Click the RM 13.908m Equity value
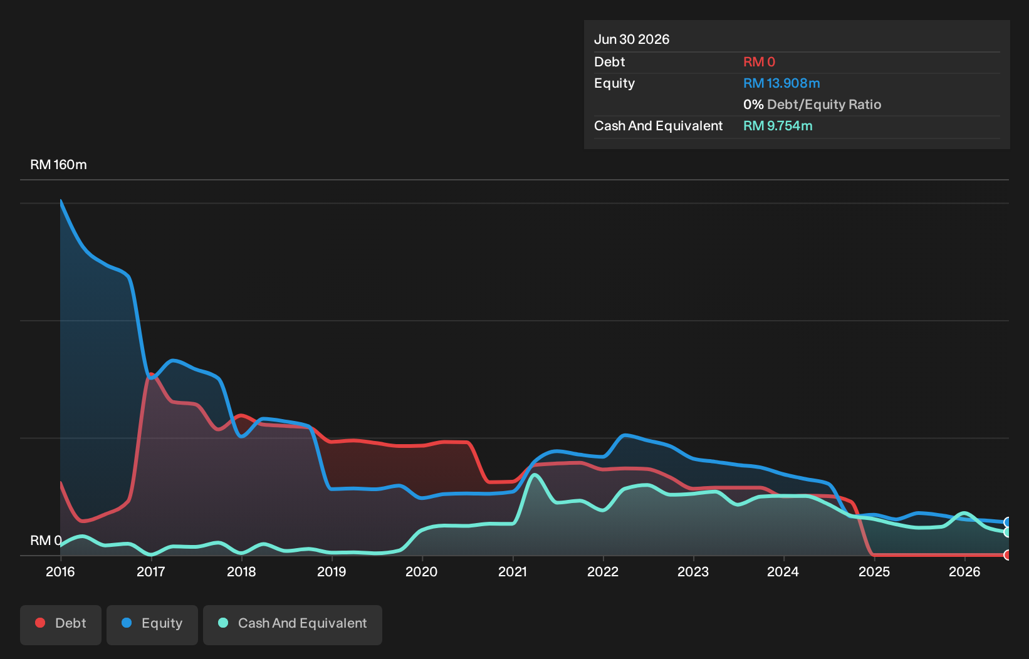Screen dimensions: 1029x659 781,83
